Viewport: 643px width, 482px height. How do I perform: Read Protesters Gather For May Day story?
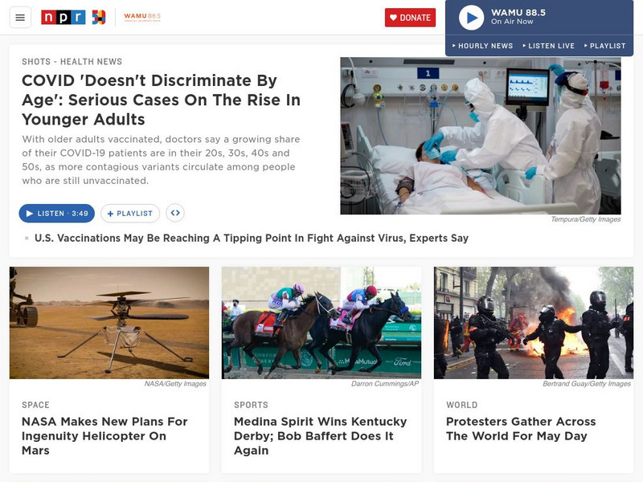(x=521, y=429)
